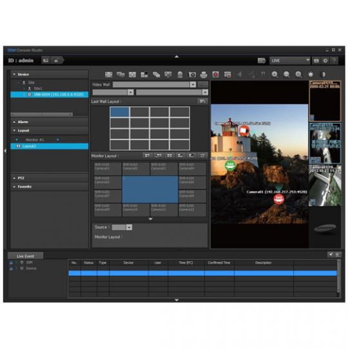The height and width of the screenshot is (348, 348).
Task: Go to next monitor with right arrow
Action: click(58, 140)
